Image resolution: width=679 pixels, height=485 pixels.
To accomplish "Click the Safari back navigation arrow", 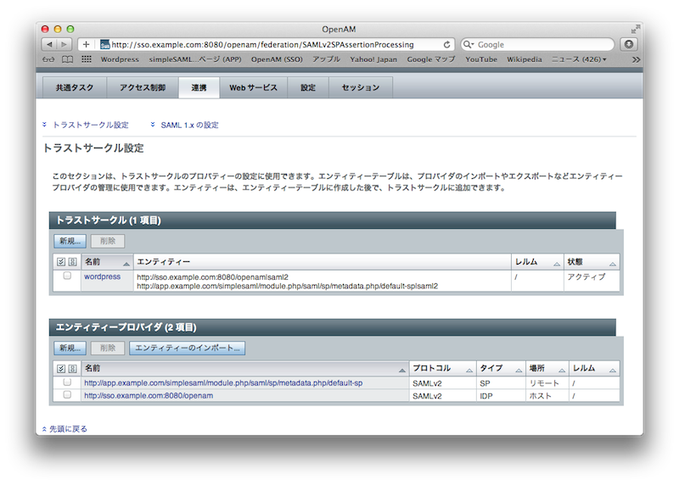I will click(49, 44).
